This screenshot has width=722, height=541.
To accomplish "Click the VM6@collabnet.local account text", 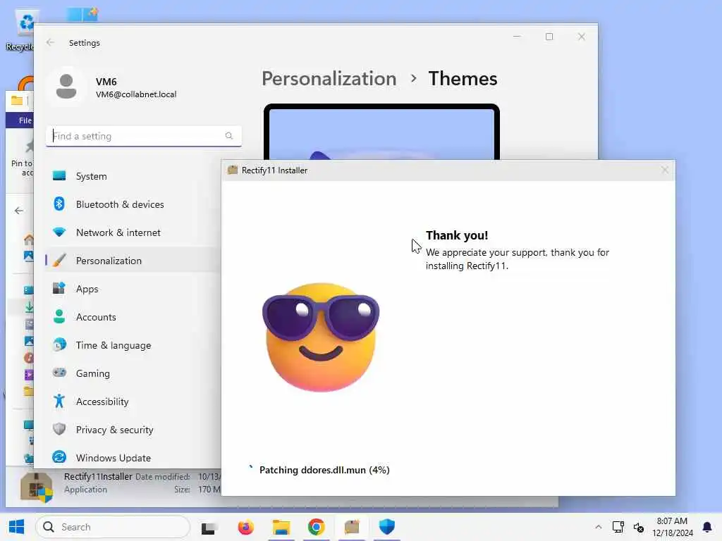I will tap(136, 94).
